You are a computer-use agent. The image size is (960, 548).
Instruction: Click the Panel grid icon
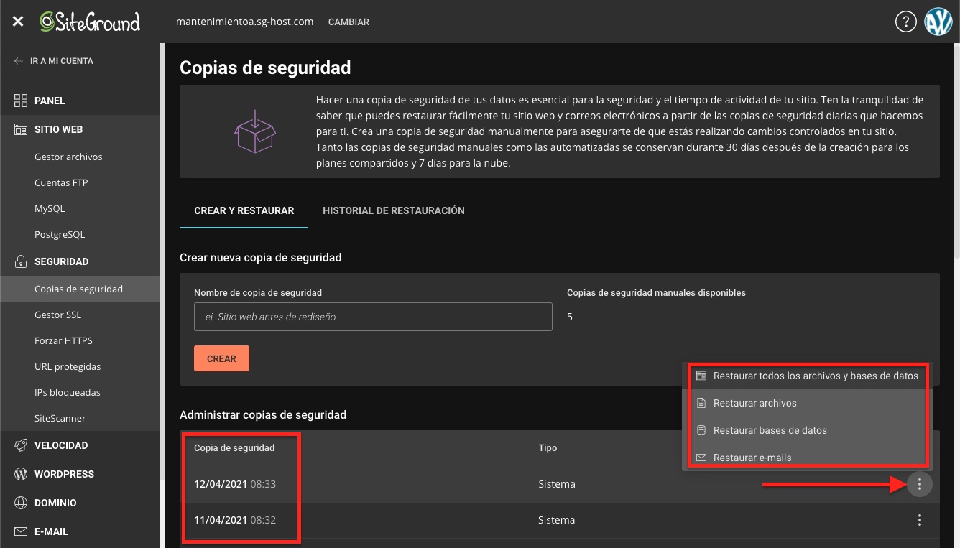[x=21, y=101]
